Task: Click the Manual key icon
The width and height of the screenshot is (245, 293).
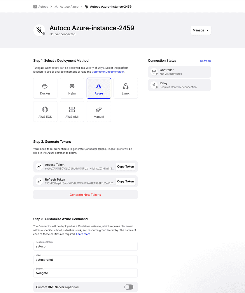Action: click(99, 109)
